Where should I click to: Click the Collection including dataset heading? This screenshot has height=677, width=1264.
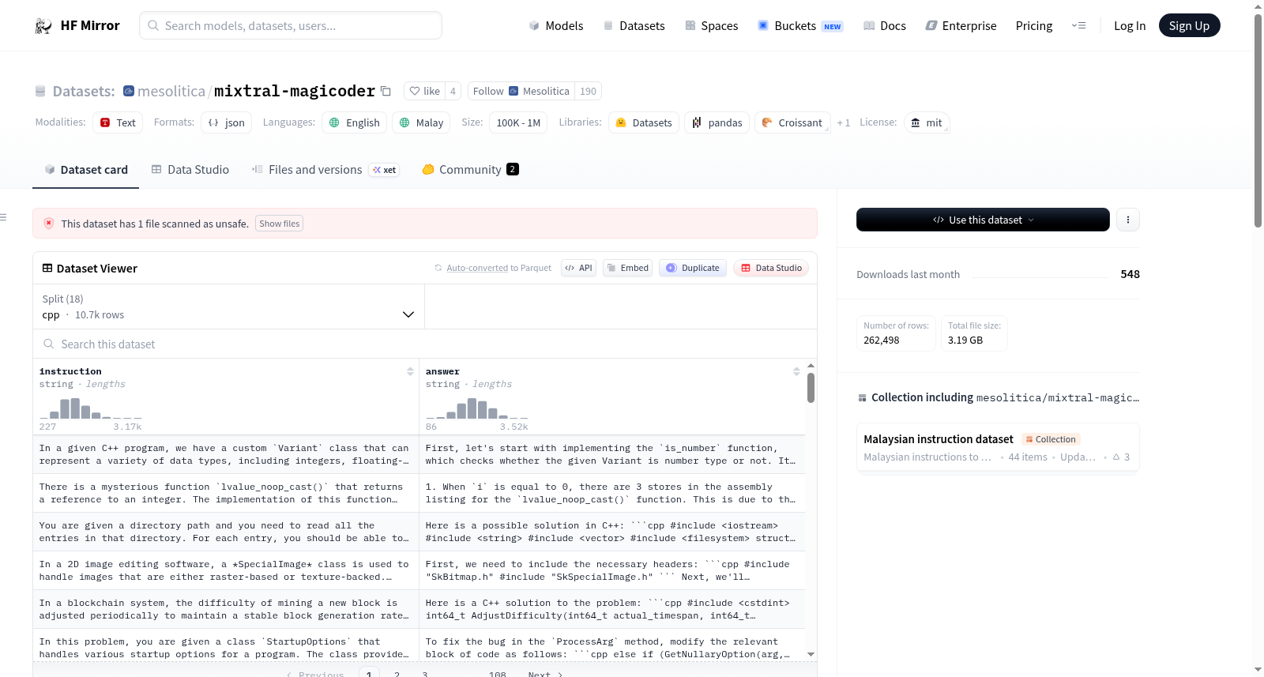pos(999,397)
